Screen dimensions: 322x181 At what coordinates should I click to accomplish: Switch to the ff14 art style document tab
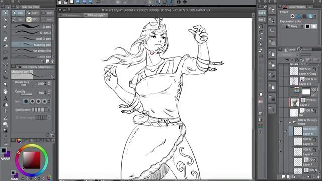click(x=96, y=15)
